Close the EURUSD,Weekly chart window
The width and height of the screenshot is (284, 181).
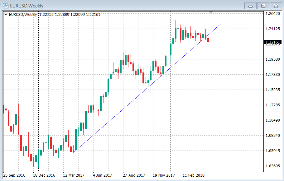click(276, 6)
